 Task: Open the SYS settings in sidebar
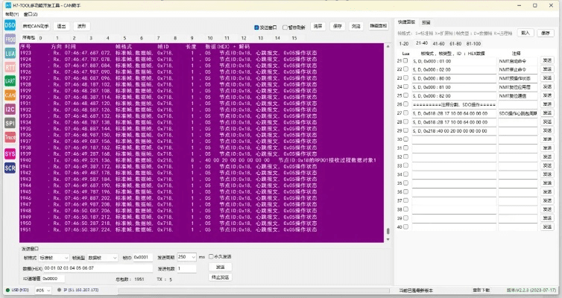click(10, 154)
